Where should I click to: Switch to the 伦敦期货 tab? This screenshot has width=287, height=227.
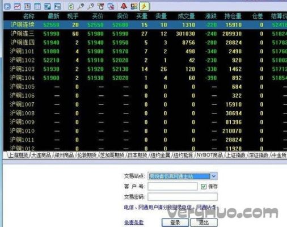pyautogui.click(x=87, y=155)
